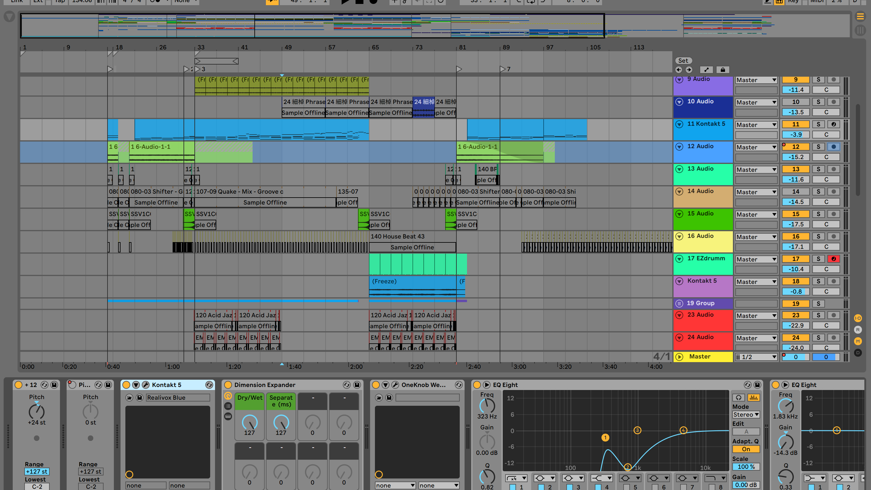Open EQ Eight Stereo mode dropdown

[x=746, y=415]
